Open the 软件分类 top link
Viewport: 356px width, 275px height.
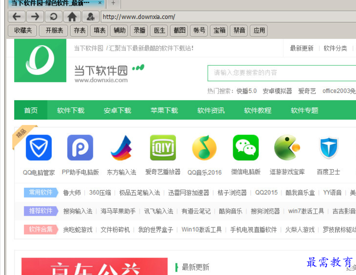tap(335, 48)
